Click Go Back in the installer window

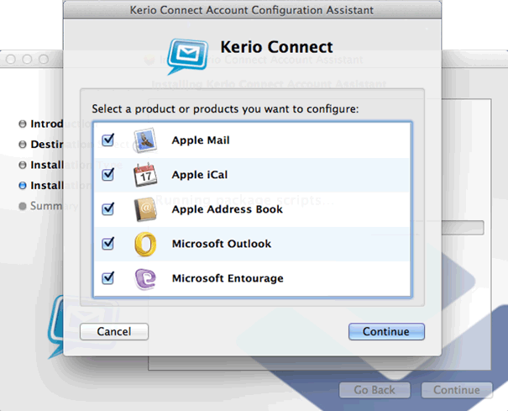(x=374, y=390)
